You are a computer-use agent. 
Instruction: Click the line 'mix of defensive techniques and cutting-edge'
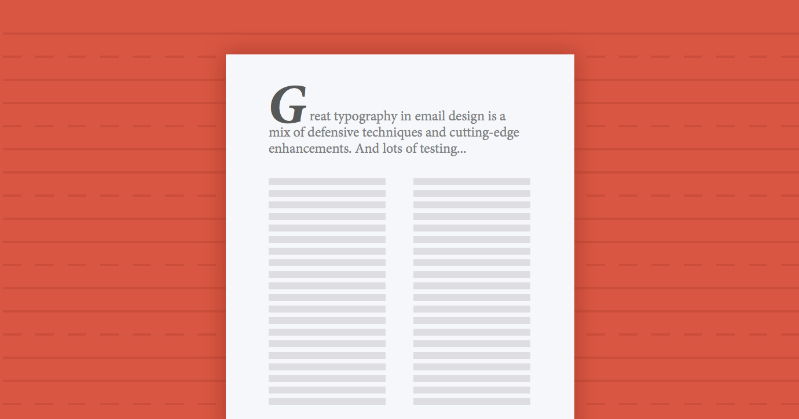coord(394,132)
